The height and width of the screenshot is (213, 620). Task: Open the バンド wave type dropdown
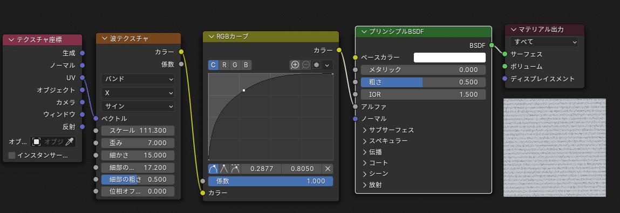click(x=138, y=79)
